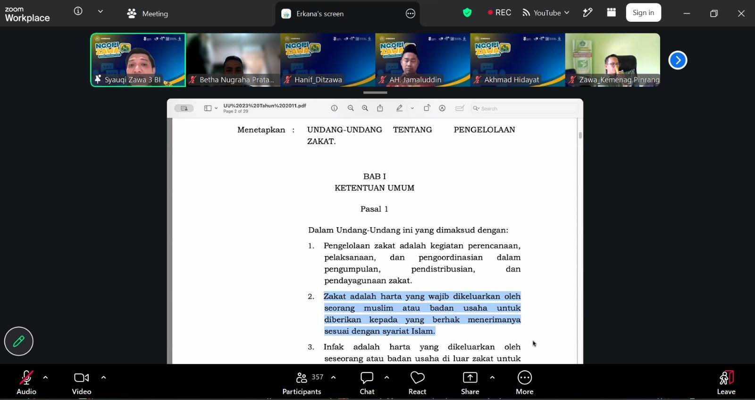Click the Leave meeting button

726,383
